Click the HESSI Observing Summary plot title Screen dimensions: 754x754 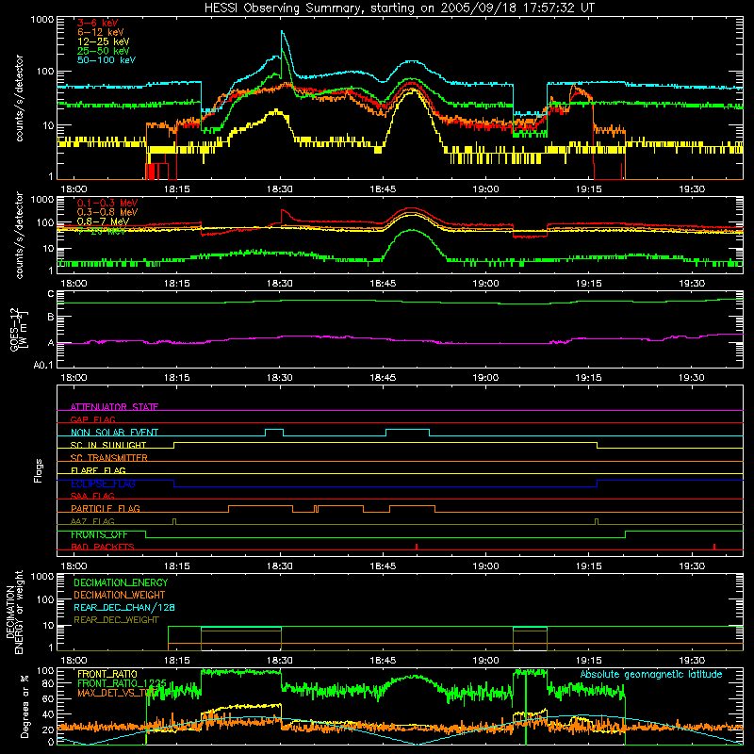point(399,8)
